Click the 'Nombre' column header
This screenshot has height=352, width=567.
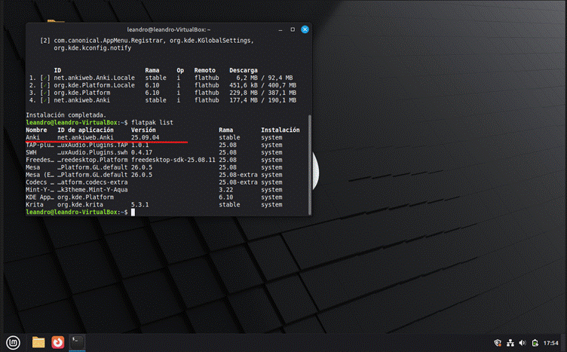(36, 130)
